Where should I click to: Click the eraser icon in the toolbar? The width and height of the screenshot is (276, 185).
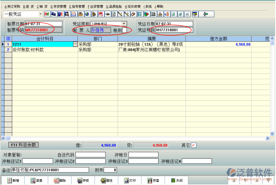133,14
